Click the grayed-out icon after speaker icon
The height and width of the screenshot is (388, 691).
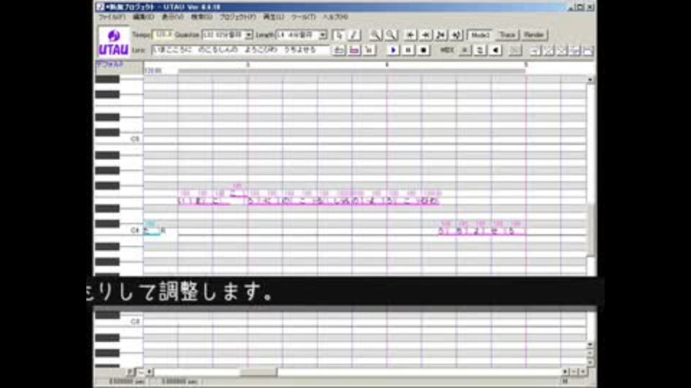coord(515,50)
